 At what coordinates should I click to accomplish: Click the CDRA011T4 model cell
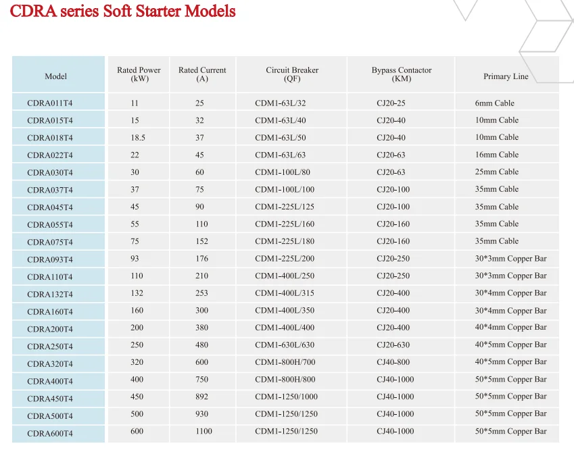pyautogui.click(x=50, y=103)
